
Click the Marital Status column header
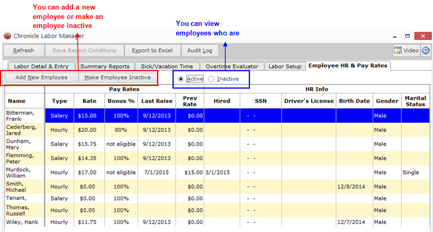(x=416, y=101)
